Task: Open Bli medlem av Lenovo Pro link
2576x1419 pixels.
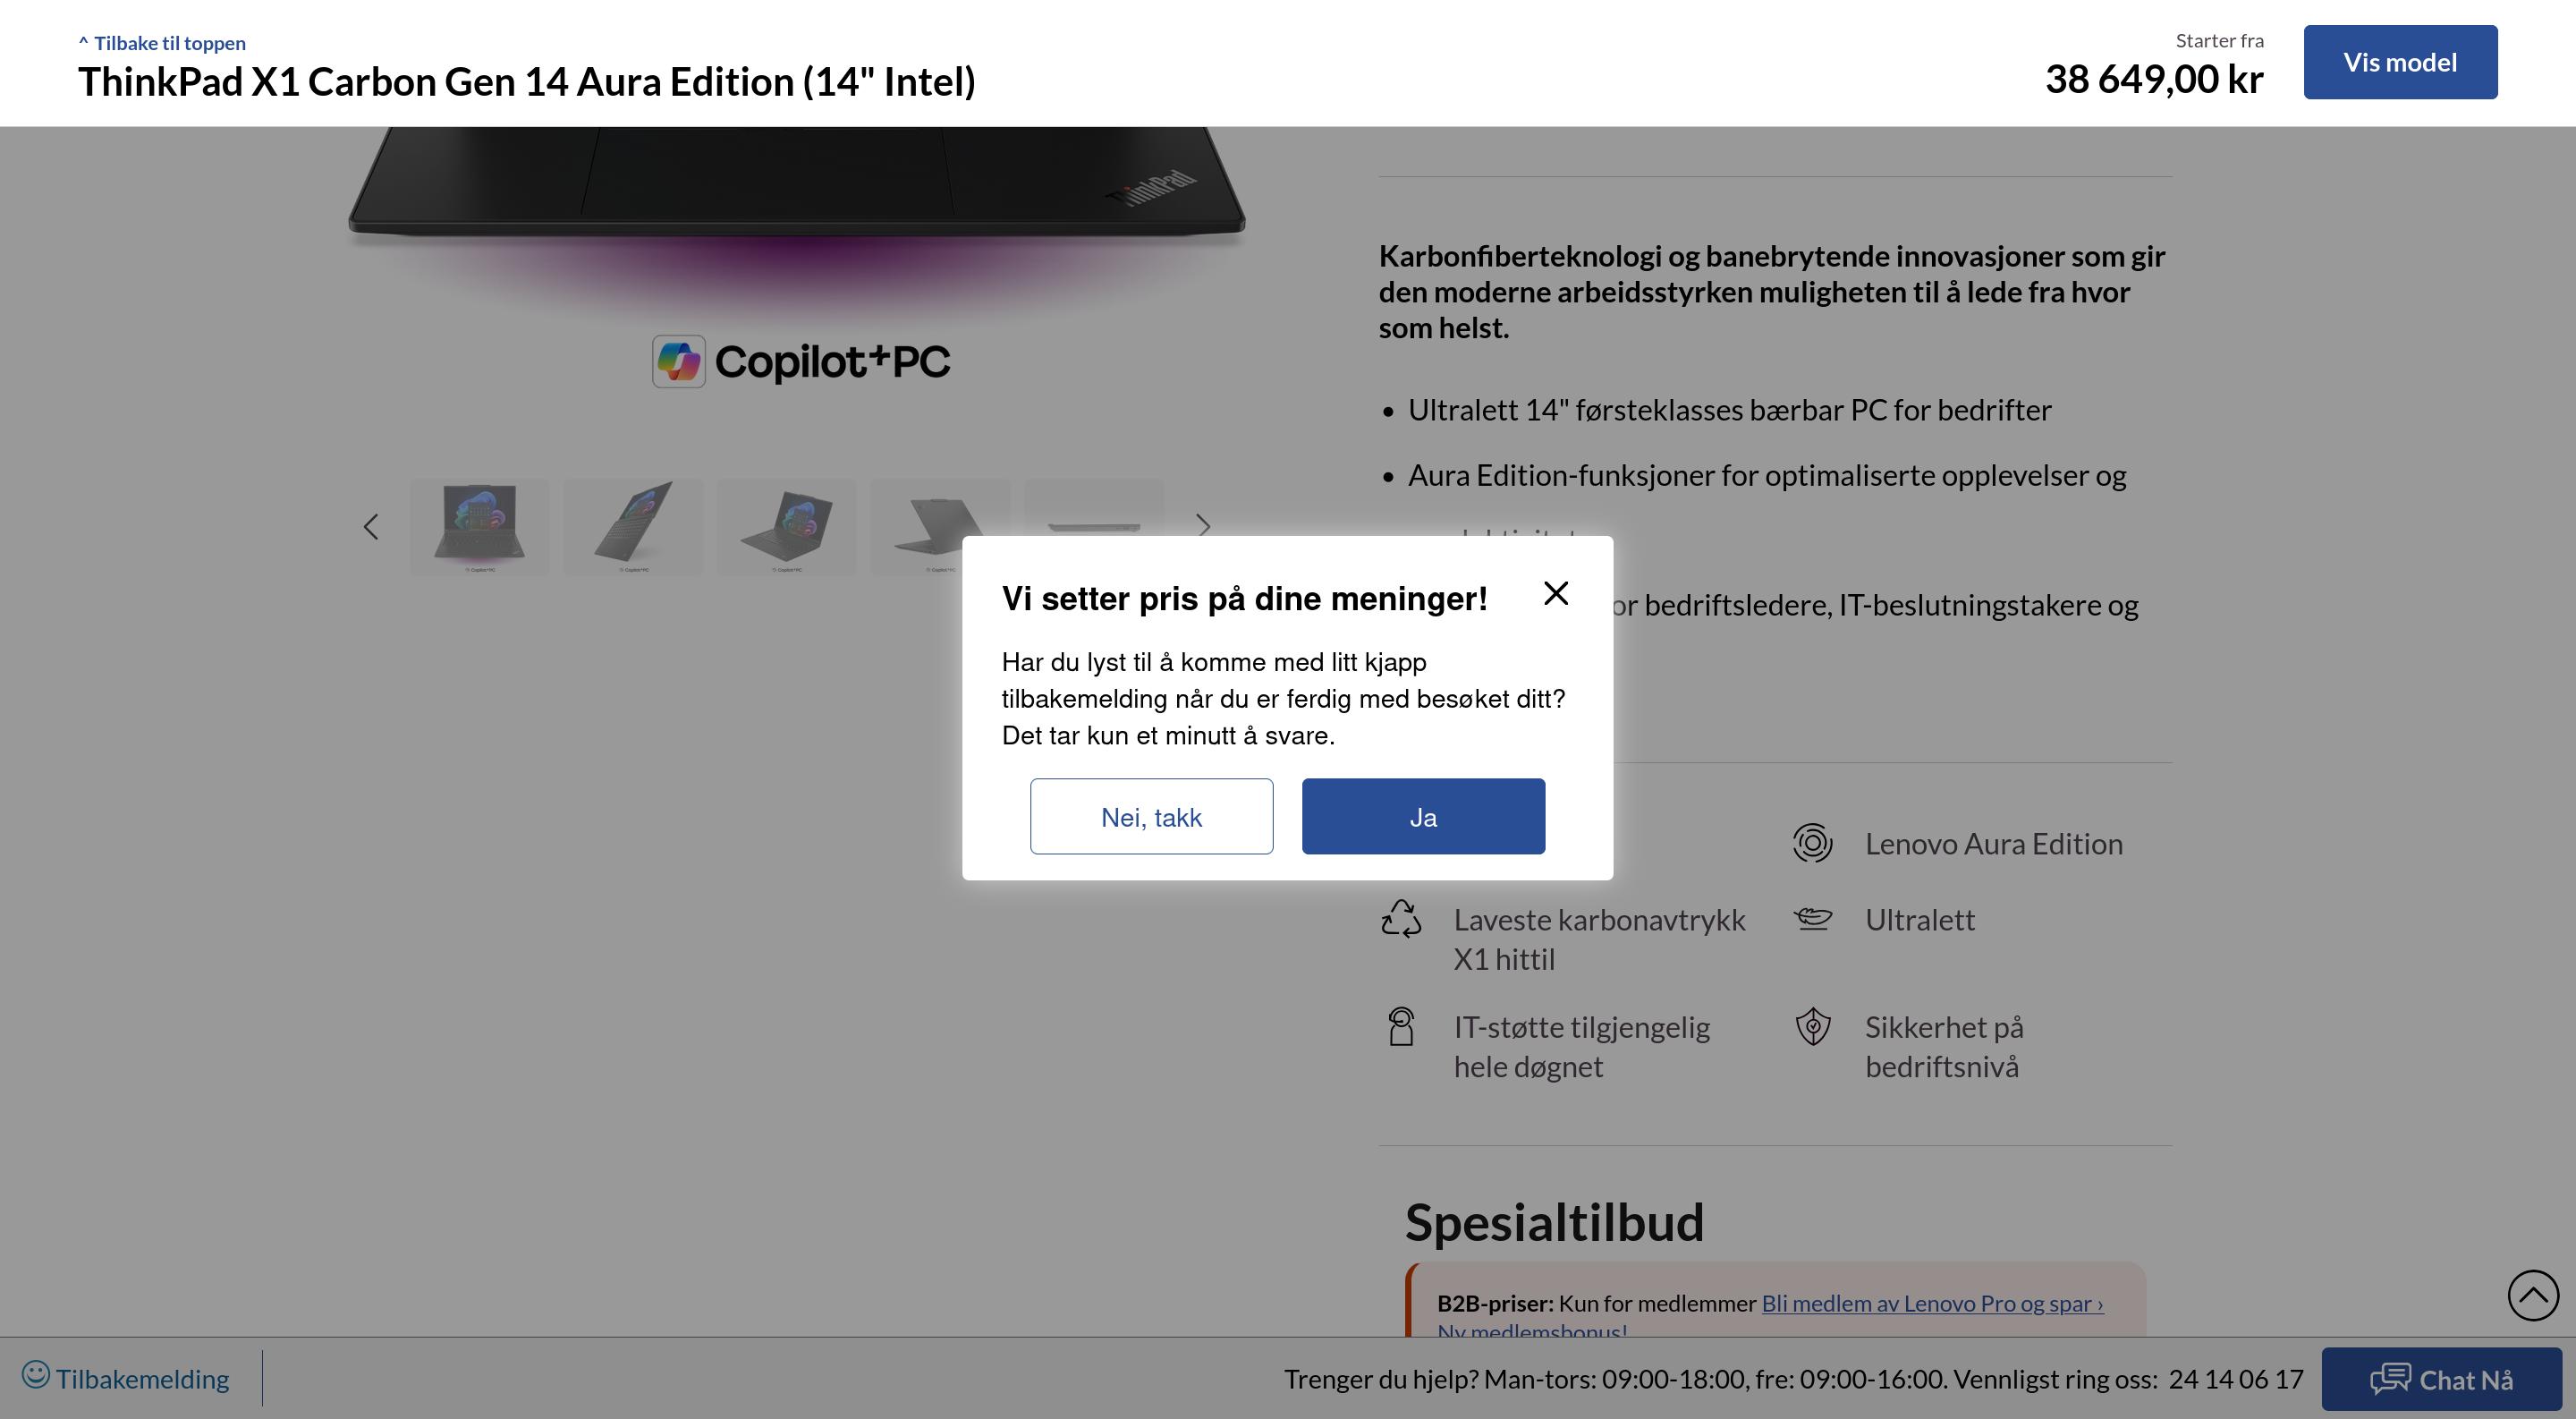Action: tap(1931, 1303)
